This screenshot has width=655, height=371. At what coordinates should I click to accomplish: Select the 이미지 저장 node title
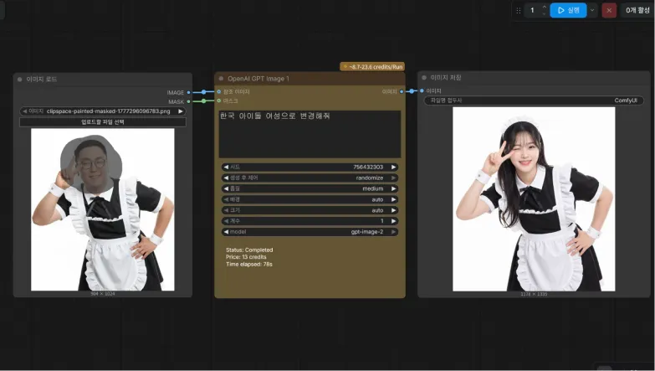point(446,77)
